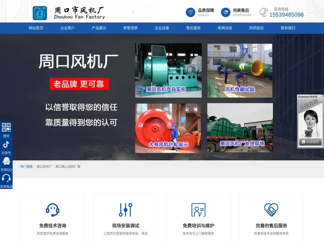This screenshot has width=324, height=243.
Task: Click the 免费技术咨询 headset service icon
Action: pos(53,210)
